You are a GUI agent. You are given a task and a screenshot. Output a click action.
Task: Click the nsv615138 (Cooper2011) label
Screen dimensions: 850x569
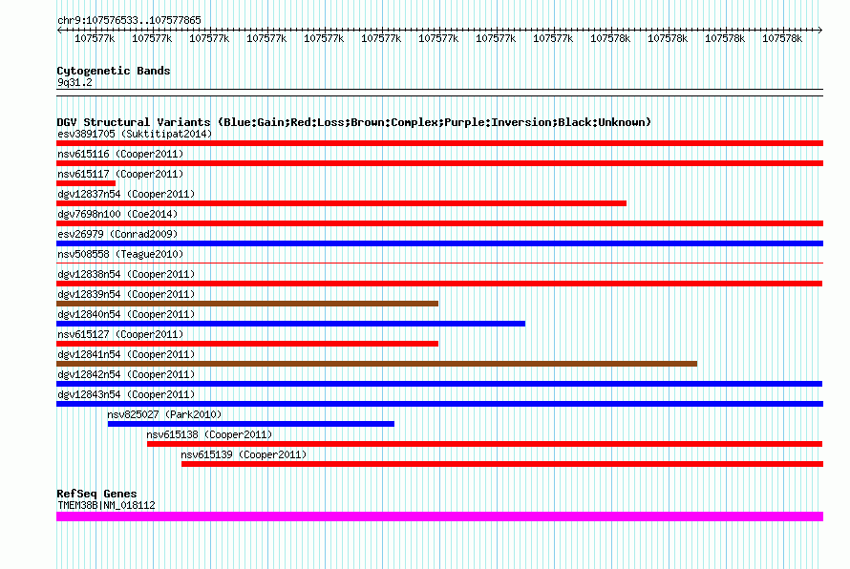pos(209,434)
